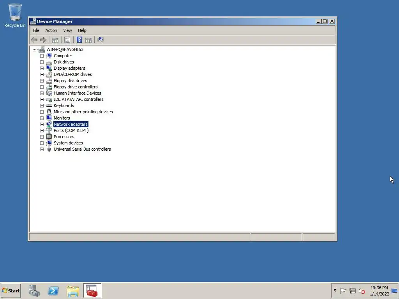Expand the Network adapters node
399x299 pixels.
coord(42,124)
